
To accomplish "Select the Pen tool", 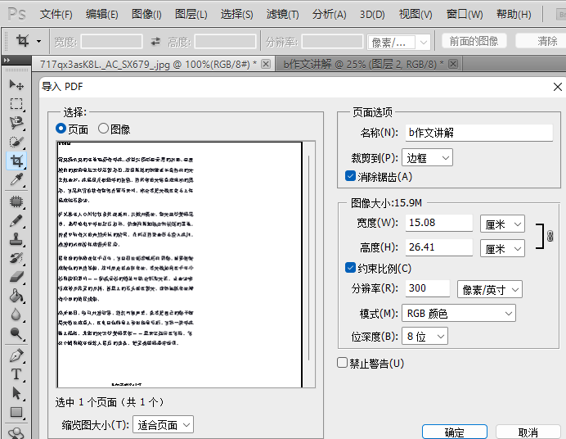I will coord(16,356).
